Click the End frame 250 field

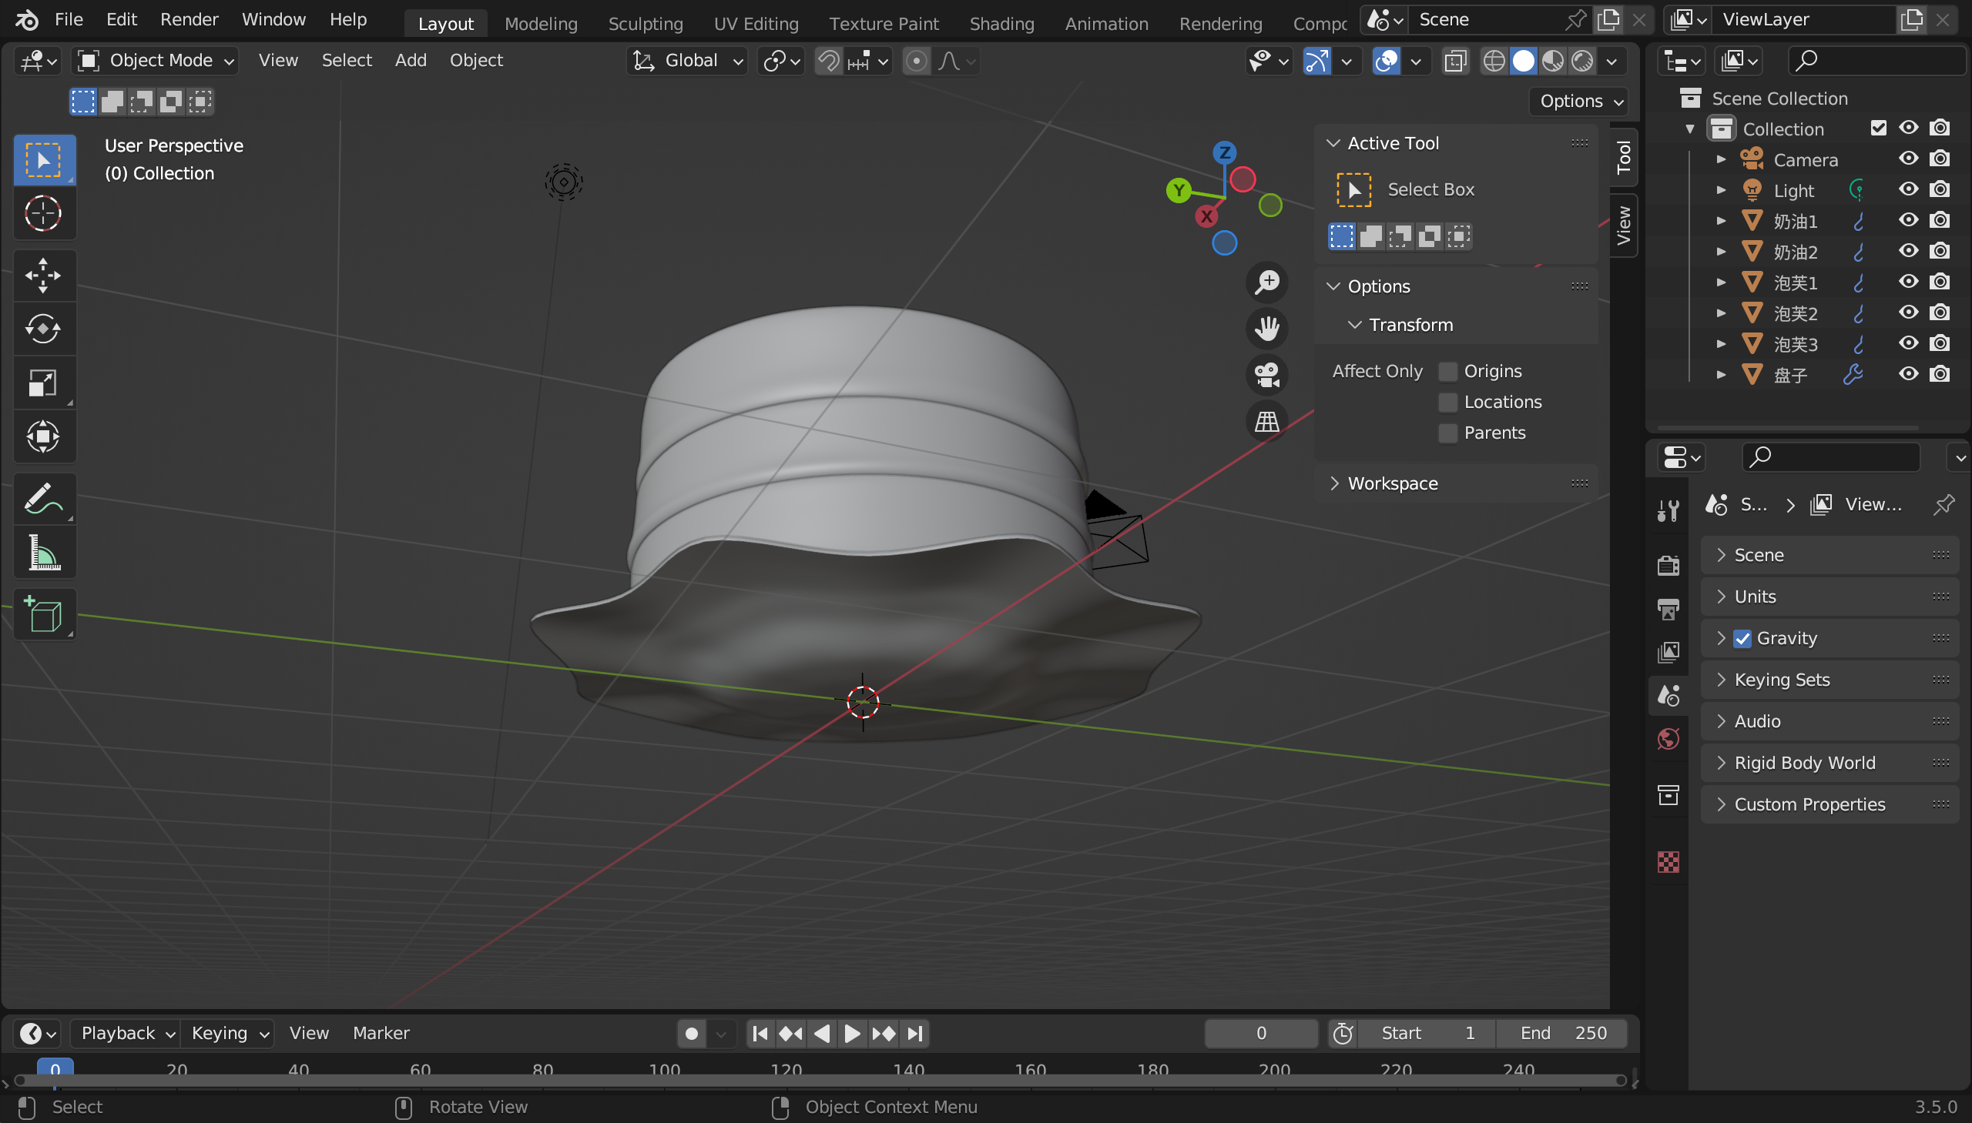click(1562, 1034)
